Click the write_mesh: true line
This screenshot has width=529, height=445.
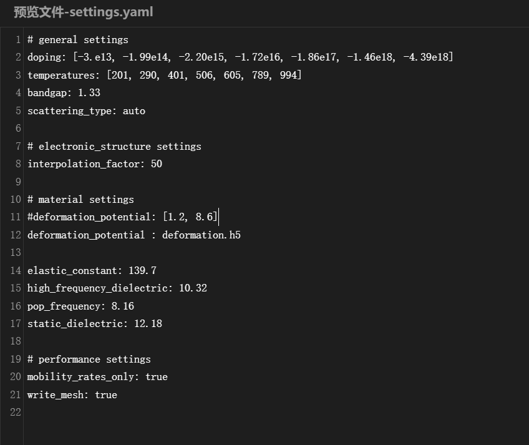[x=72, y=395]
